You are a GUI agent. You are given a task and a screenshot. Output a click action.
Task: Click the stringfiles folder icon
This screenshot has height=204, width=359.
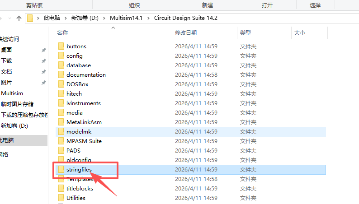tap(61, 170)
